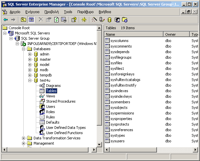Click the tree pane scroll up arrow

click(99, 28)
